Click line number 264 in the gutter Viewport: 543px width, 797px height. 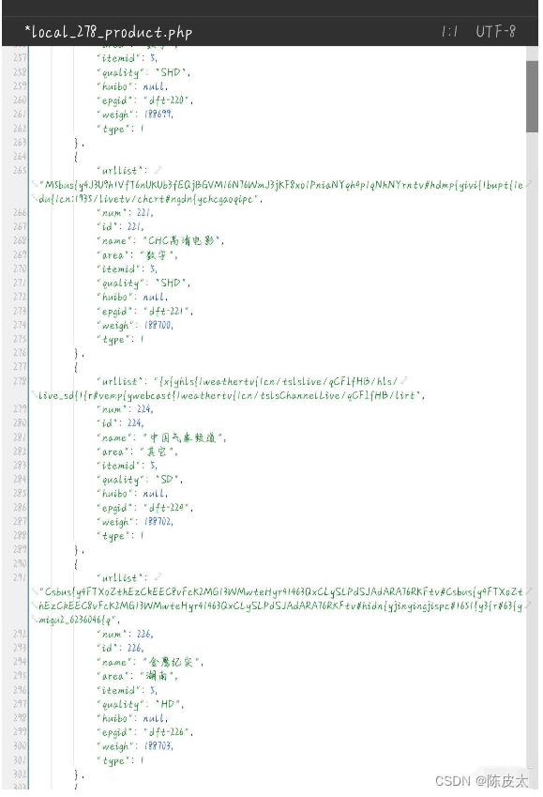20,156
